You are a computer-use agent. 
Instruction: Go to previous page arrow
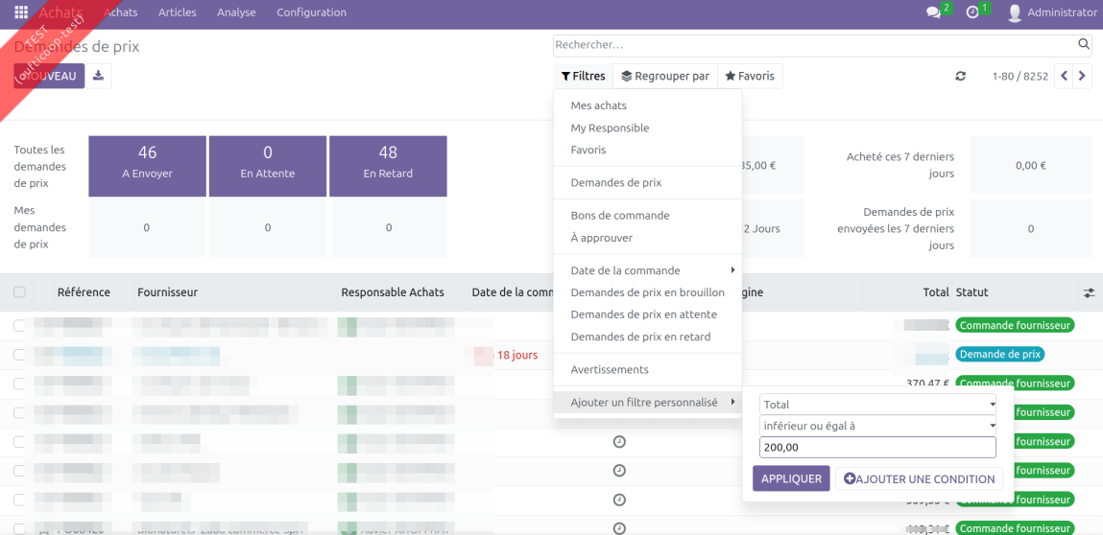pos(1065,76)
